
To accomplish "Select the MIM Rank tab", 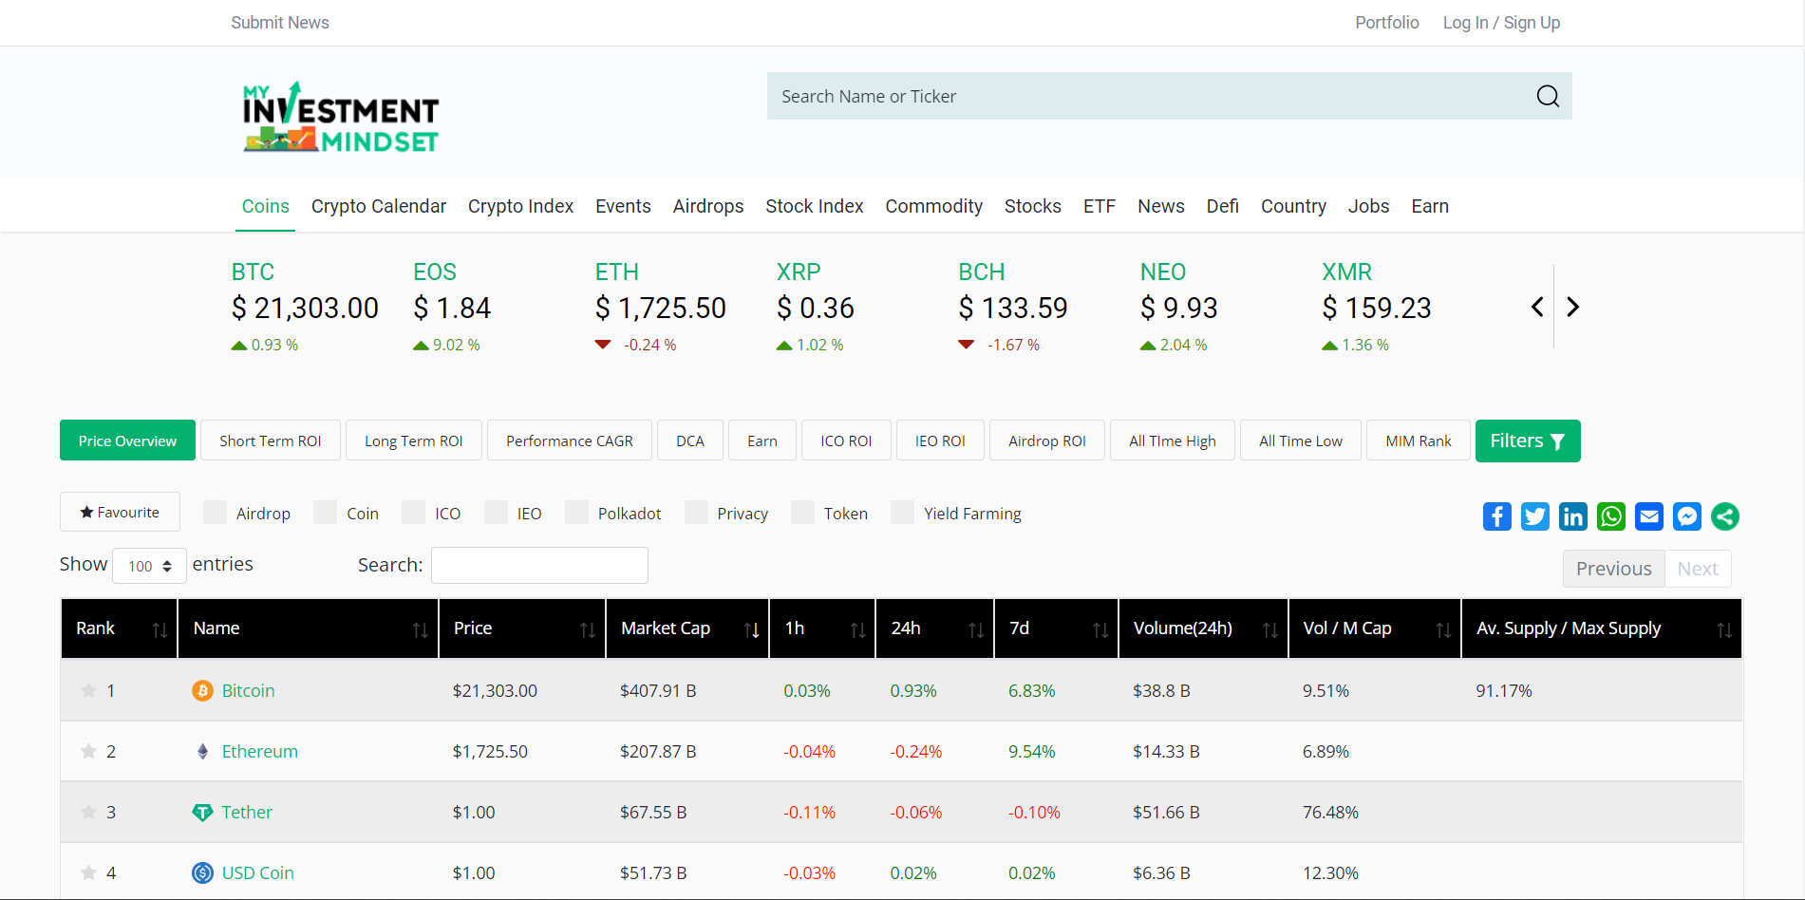I will [x=1419, y=441].
